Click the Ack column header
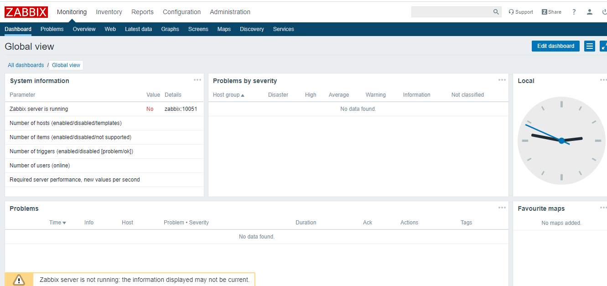Screen dimensions: 607x286 pos(368,223)
